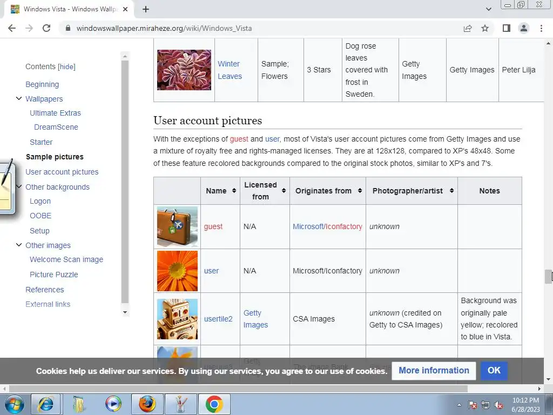Open a new browser tab
Screen dimensions: 553x415
146,10
